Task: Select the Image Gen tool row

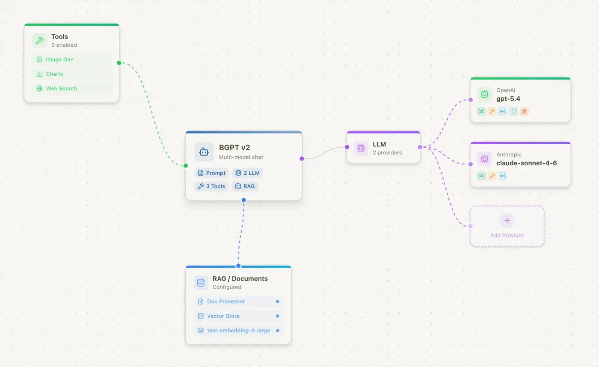Action: click(x=72, y=60)
